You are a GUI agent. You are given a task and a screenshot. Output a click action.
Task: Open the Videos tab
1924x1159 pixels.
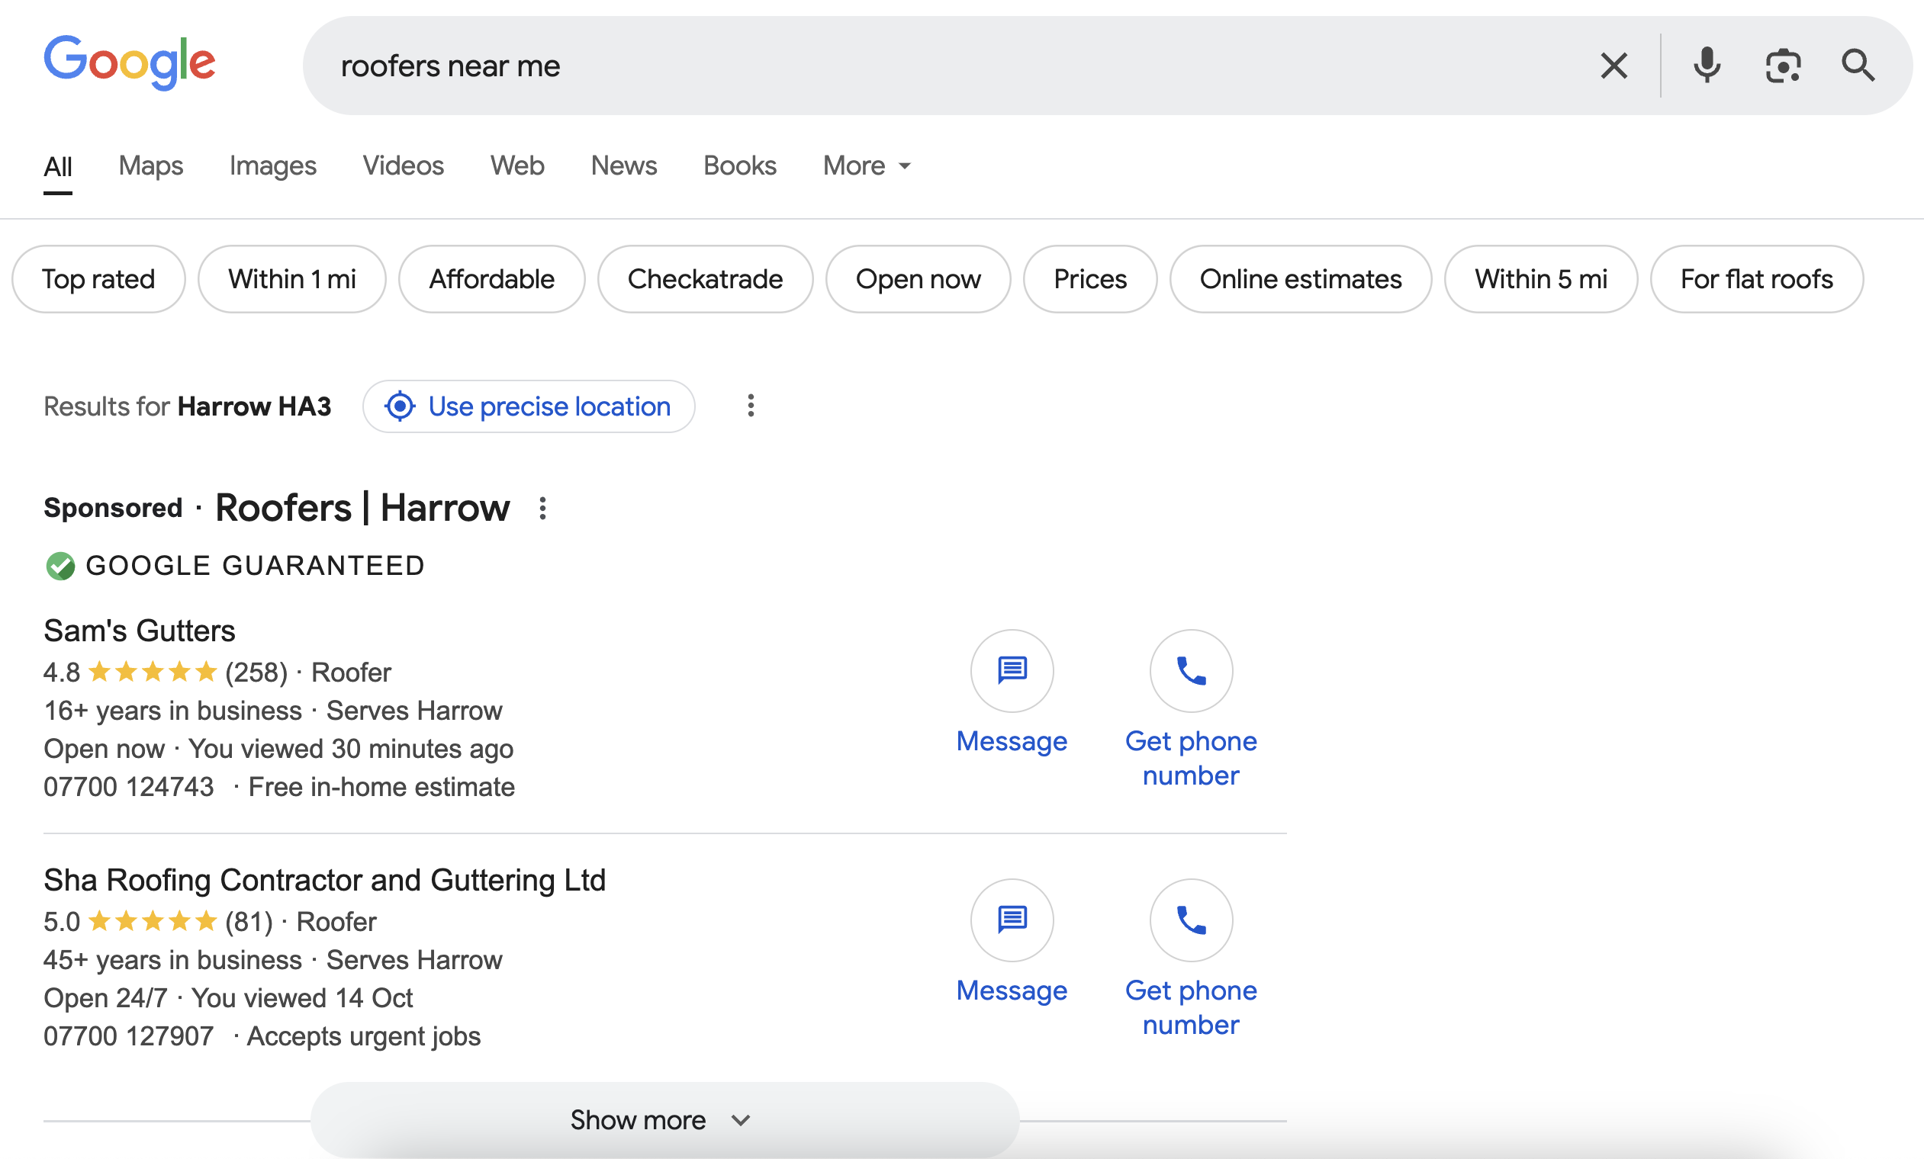click(403, 165)
